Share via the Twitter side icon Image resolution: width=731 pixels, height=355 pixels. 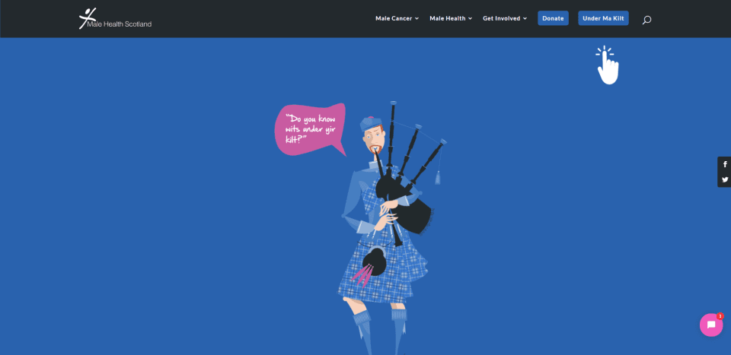(x=724, y=179)
